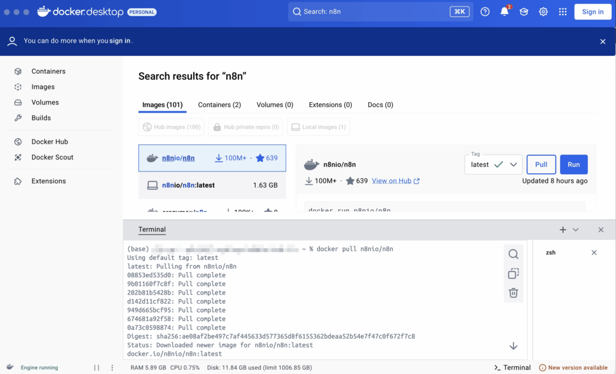Viewport: 616px width, 374px height.
Task: Open the Learning center graduation cap icon
Action: click(x=524, y=12)
